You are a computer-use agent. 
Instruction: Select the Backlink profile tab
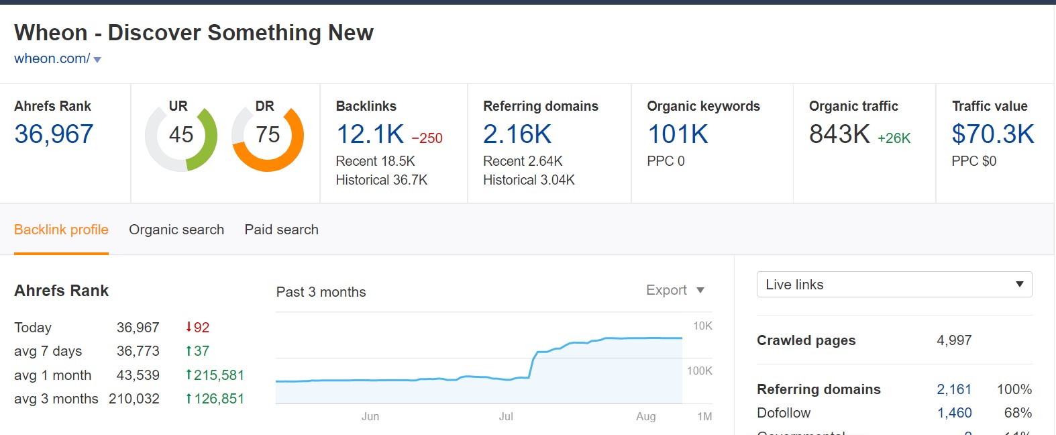[x=61, y=230]
